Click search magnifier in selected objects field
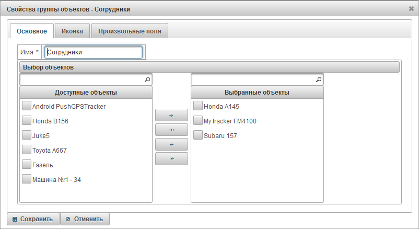Viewport: 419px width, 229px height. click(318, 80)
